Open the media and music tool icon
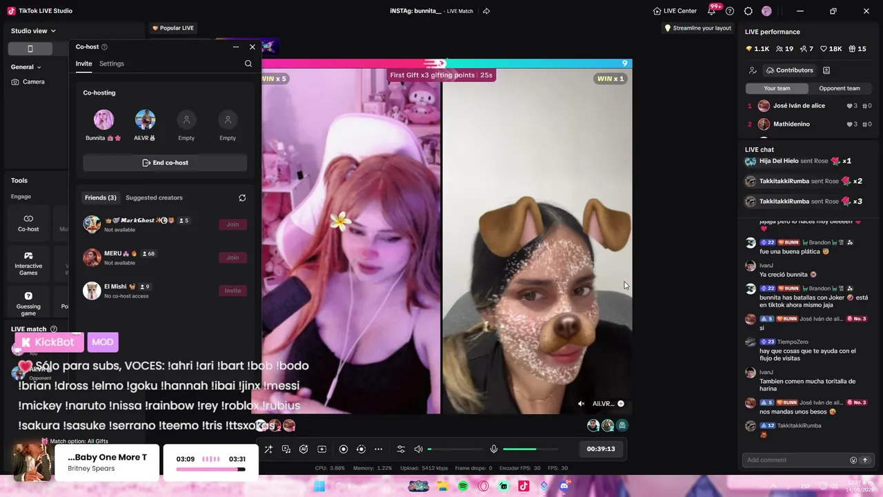883x497 pixels. (286, 449)
